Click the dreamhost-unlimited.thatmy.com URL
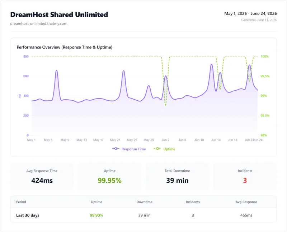This screenshot has height=232, width=287. point(39,23)
